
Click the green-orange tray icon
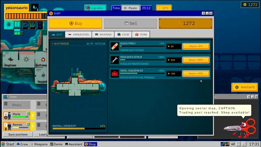pyautogui.click(x=227, y=144)
